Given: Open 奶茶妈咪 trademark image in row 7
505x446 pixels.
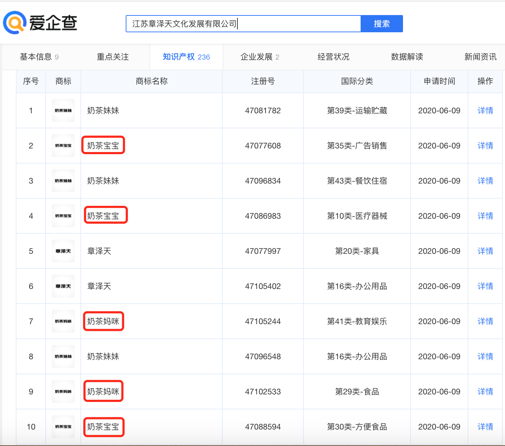Looking at the screenshot, I should coord(63,321).
